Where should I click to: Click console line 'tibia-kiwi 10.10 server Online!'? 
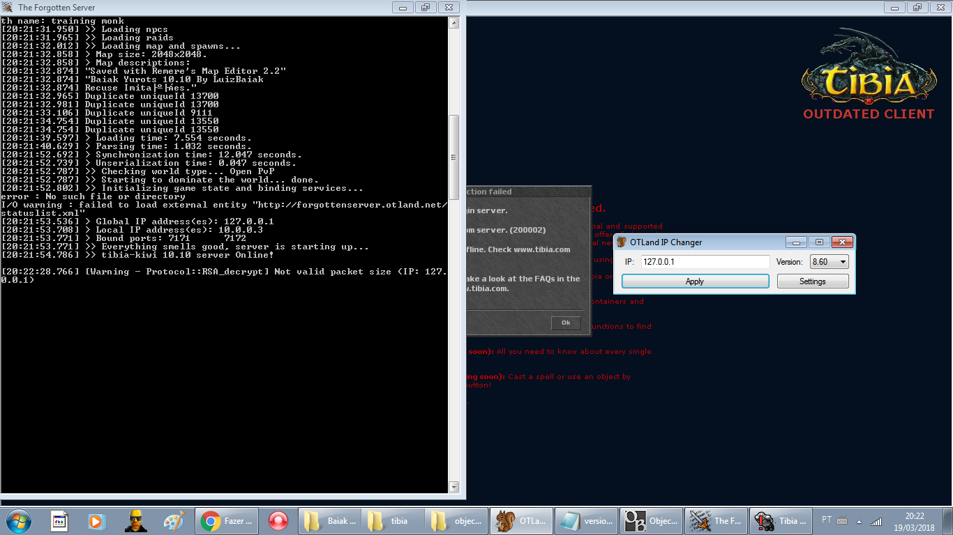pyautogui.click(x=139, y=255)
